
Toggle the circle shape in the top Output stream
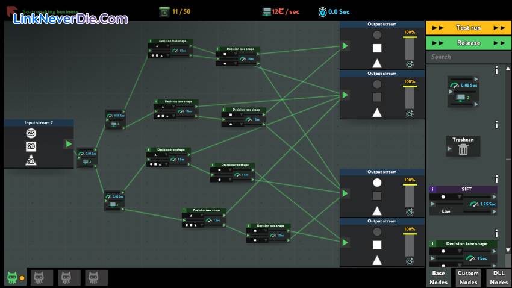point(377,35)
